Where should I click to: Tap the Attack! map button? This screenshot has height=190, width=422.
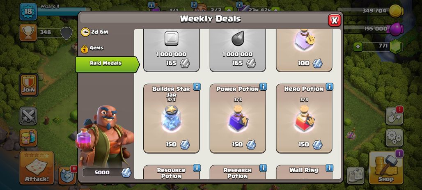37,168
